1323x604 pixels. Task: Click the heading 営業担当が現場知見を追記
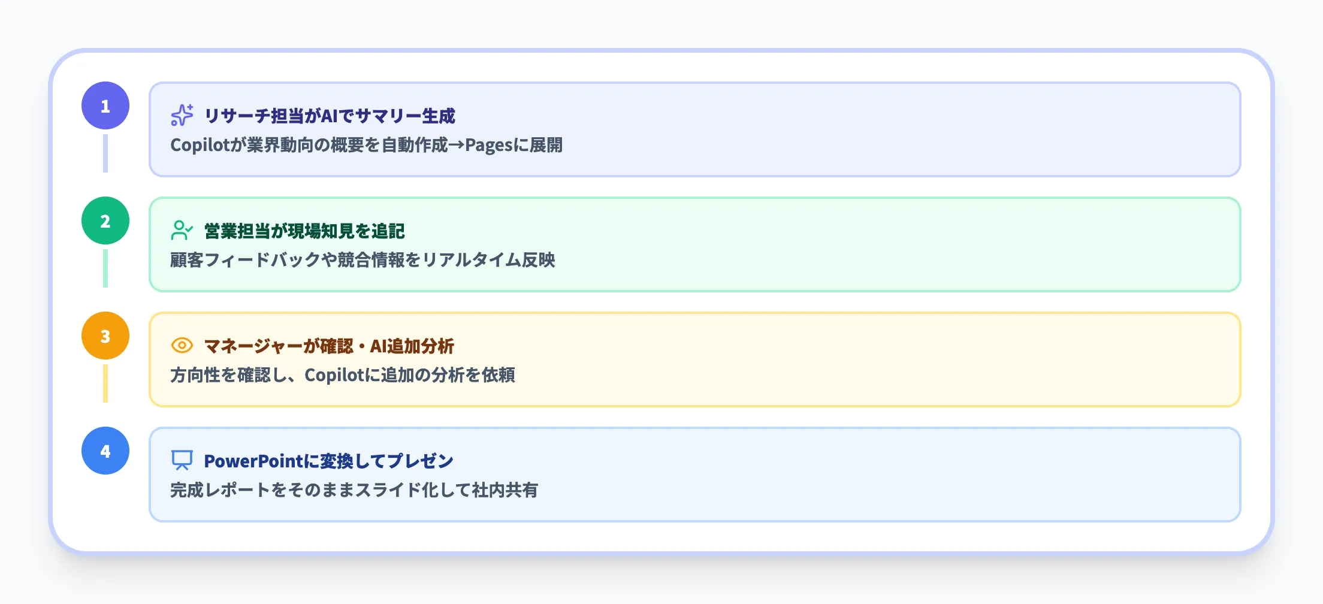[x=304, y=231]
